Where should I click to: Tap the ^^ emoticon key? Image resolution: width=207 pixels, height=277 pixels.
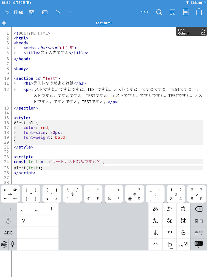(156, 245)
